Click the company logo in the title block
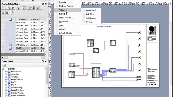The image size is (173, 97). tap(152, 30)
